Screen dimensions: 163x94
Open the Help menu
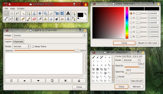tap(13, 9)
